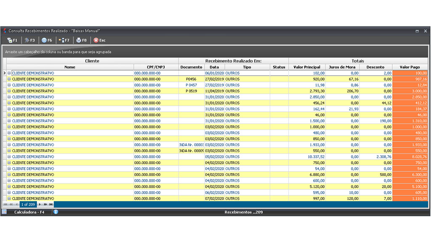Screen dimensions: 431x242
Task: Expand the row with Valor Pago 6.300,00
Action: [x=9, y=174]
